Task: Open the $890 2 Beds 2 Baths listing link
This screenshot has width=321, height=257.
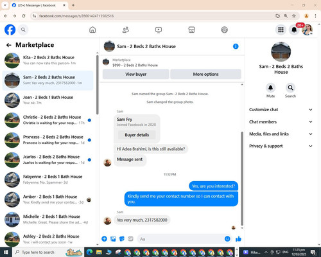Action: 135,65
